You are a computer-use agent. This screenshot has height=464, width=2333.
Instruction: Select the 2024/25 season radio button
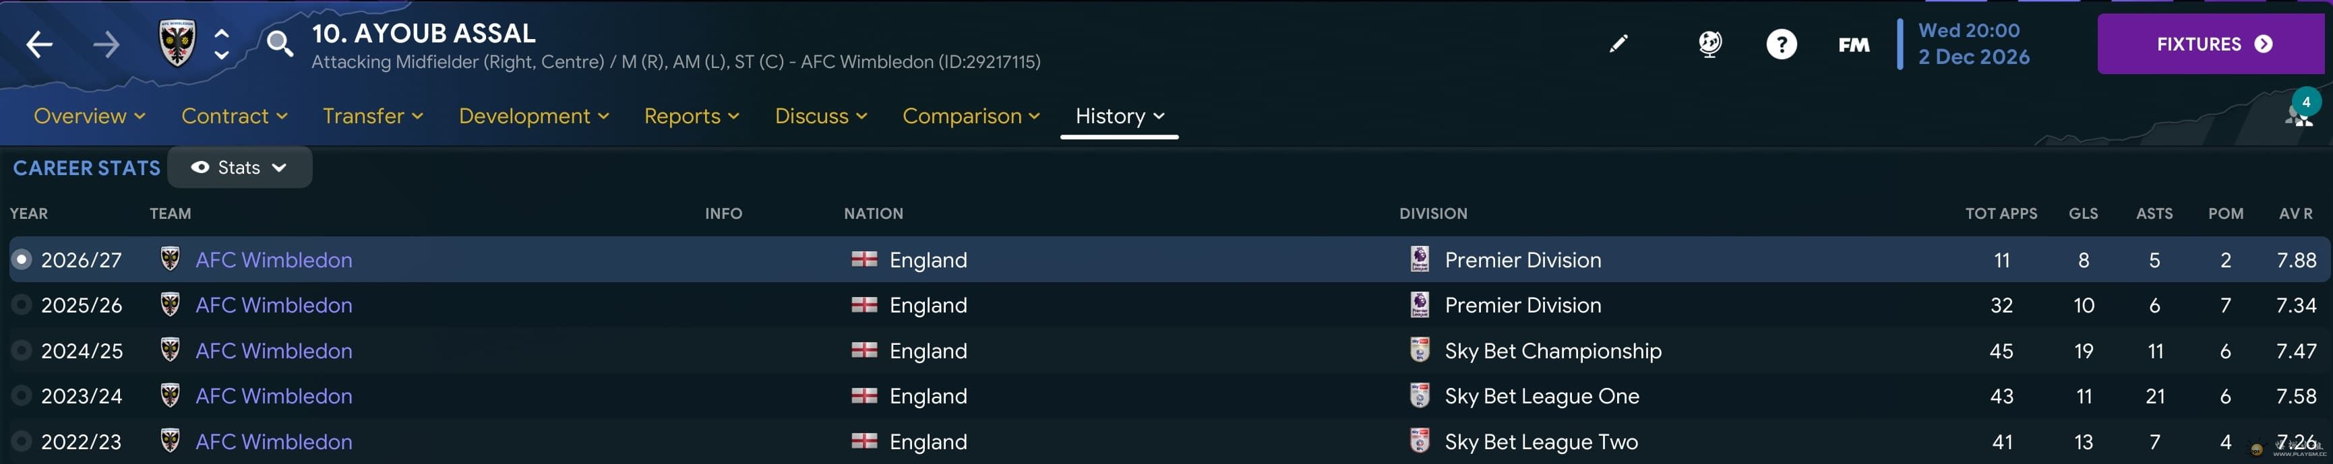[21, 350]
